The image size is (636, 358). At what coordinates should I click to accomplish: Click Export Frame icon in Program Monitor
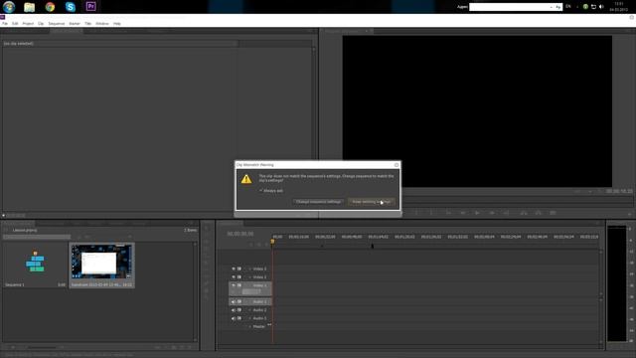[x=553, y=213]
